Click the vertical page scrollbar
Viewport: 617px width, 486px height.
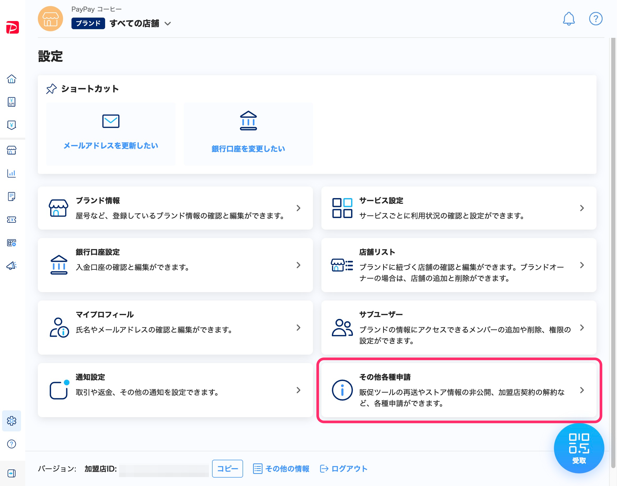coord(613,253)
